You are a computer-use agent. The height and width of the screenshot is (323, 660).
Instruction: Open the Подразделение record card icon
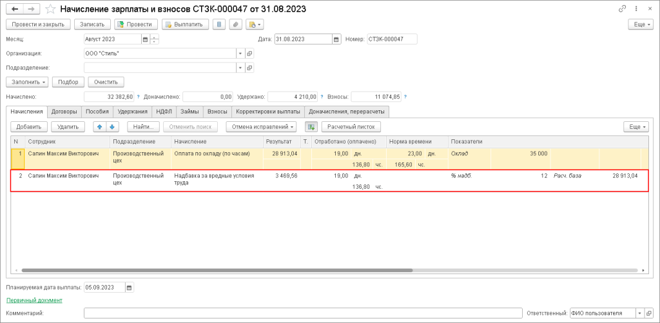pyautogui.click(x=249, y=68)
